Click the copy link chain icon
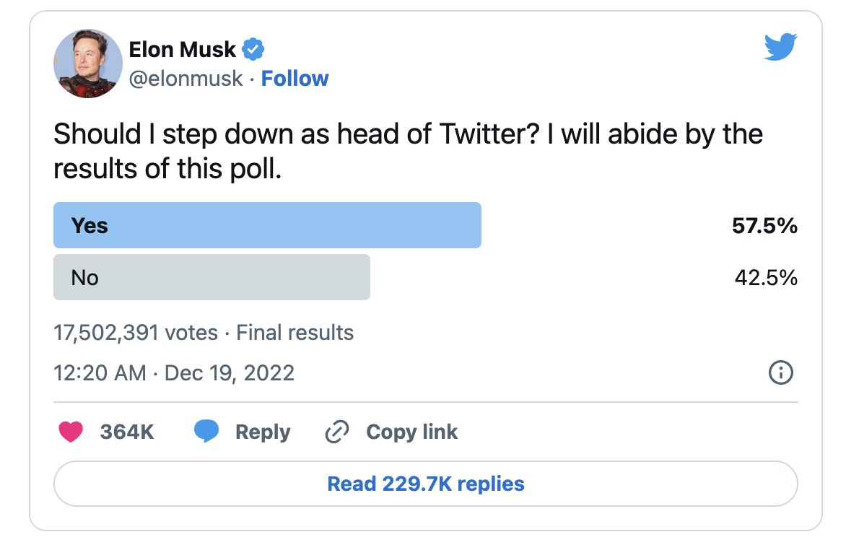The height and width of the screenshot is (550, 859). [337, 432]
